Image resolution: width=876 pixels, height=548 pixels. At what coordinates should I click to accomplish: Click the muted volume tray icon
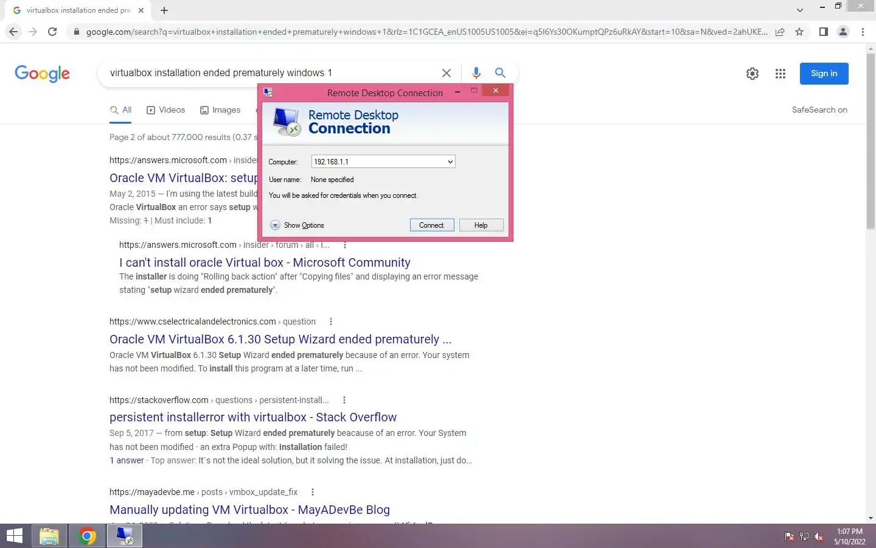click(x=819, y=536)
